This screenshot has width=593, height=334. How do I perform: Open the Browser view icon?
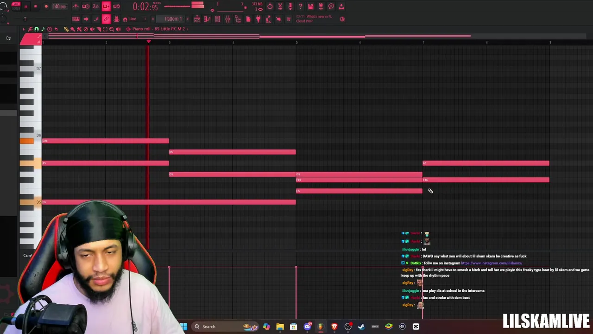238,19
